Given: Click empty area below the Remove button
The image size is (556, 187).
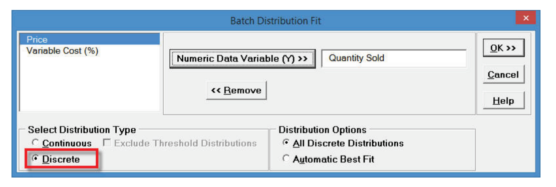Looking at the screenshot, I should (x=319, y=107).
